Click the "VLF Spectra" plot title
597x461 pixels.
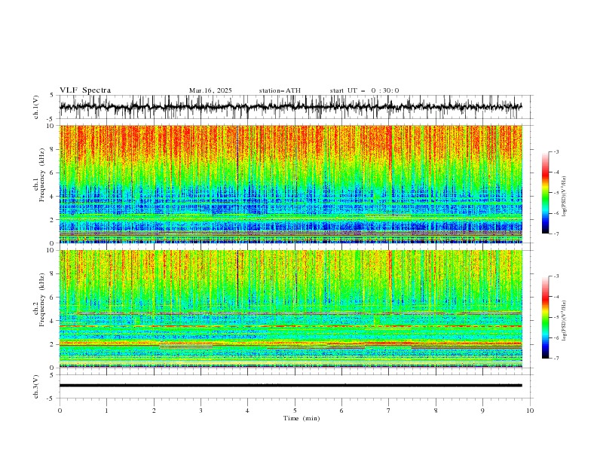pyautogui.click(x=85, y=90)
